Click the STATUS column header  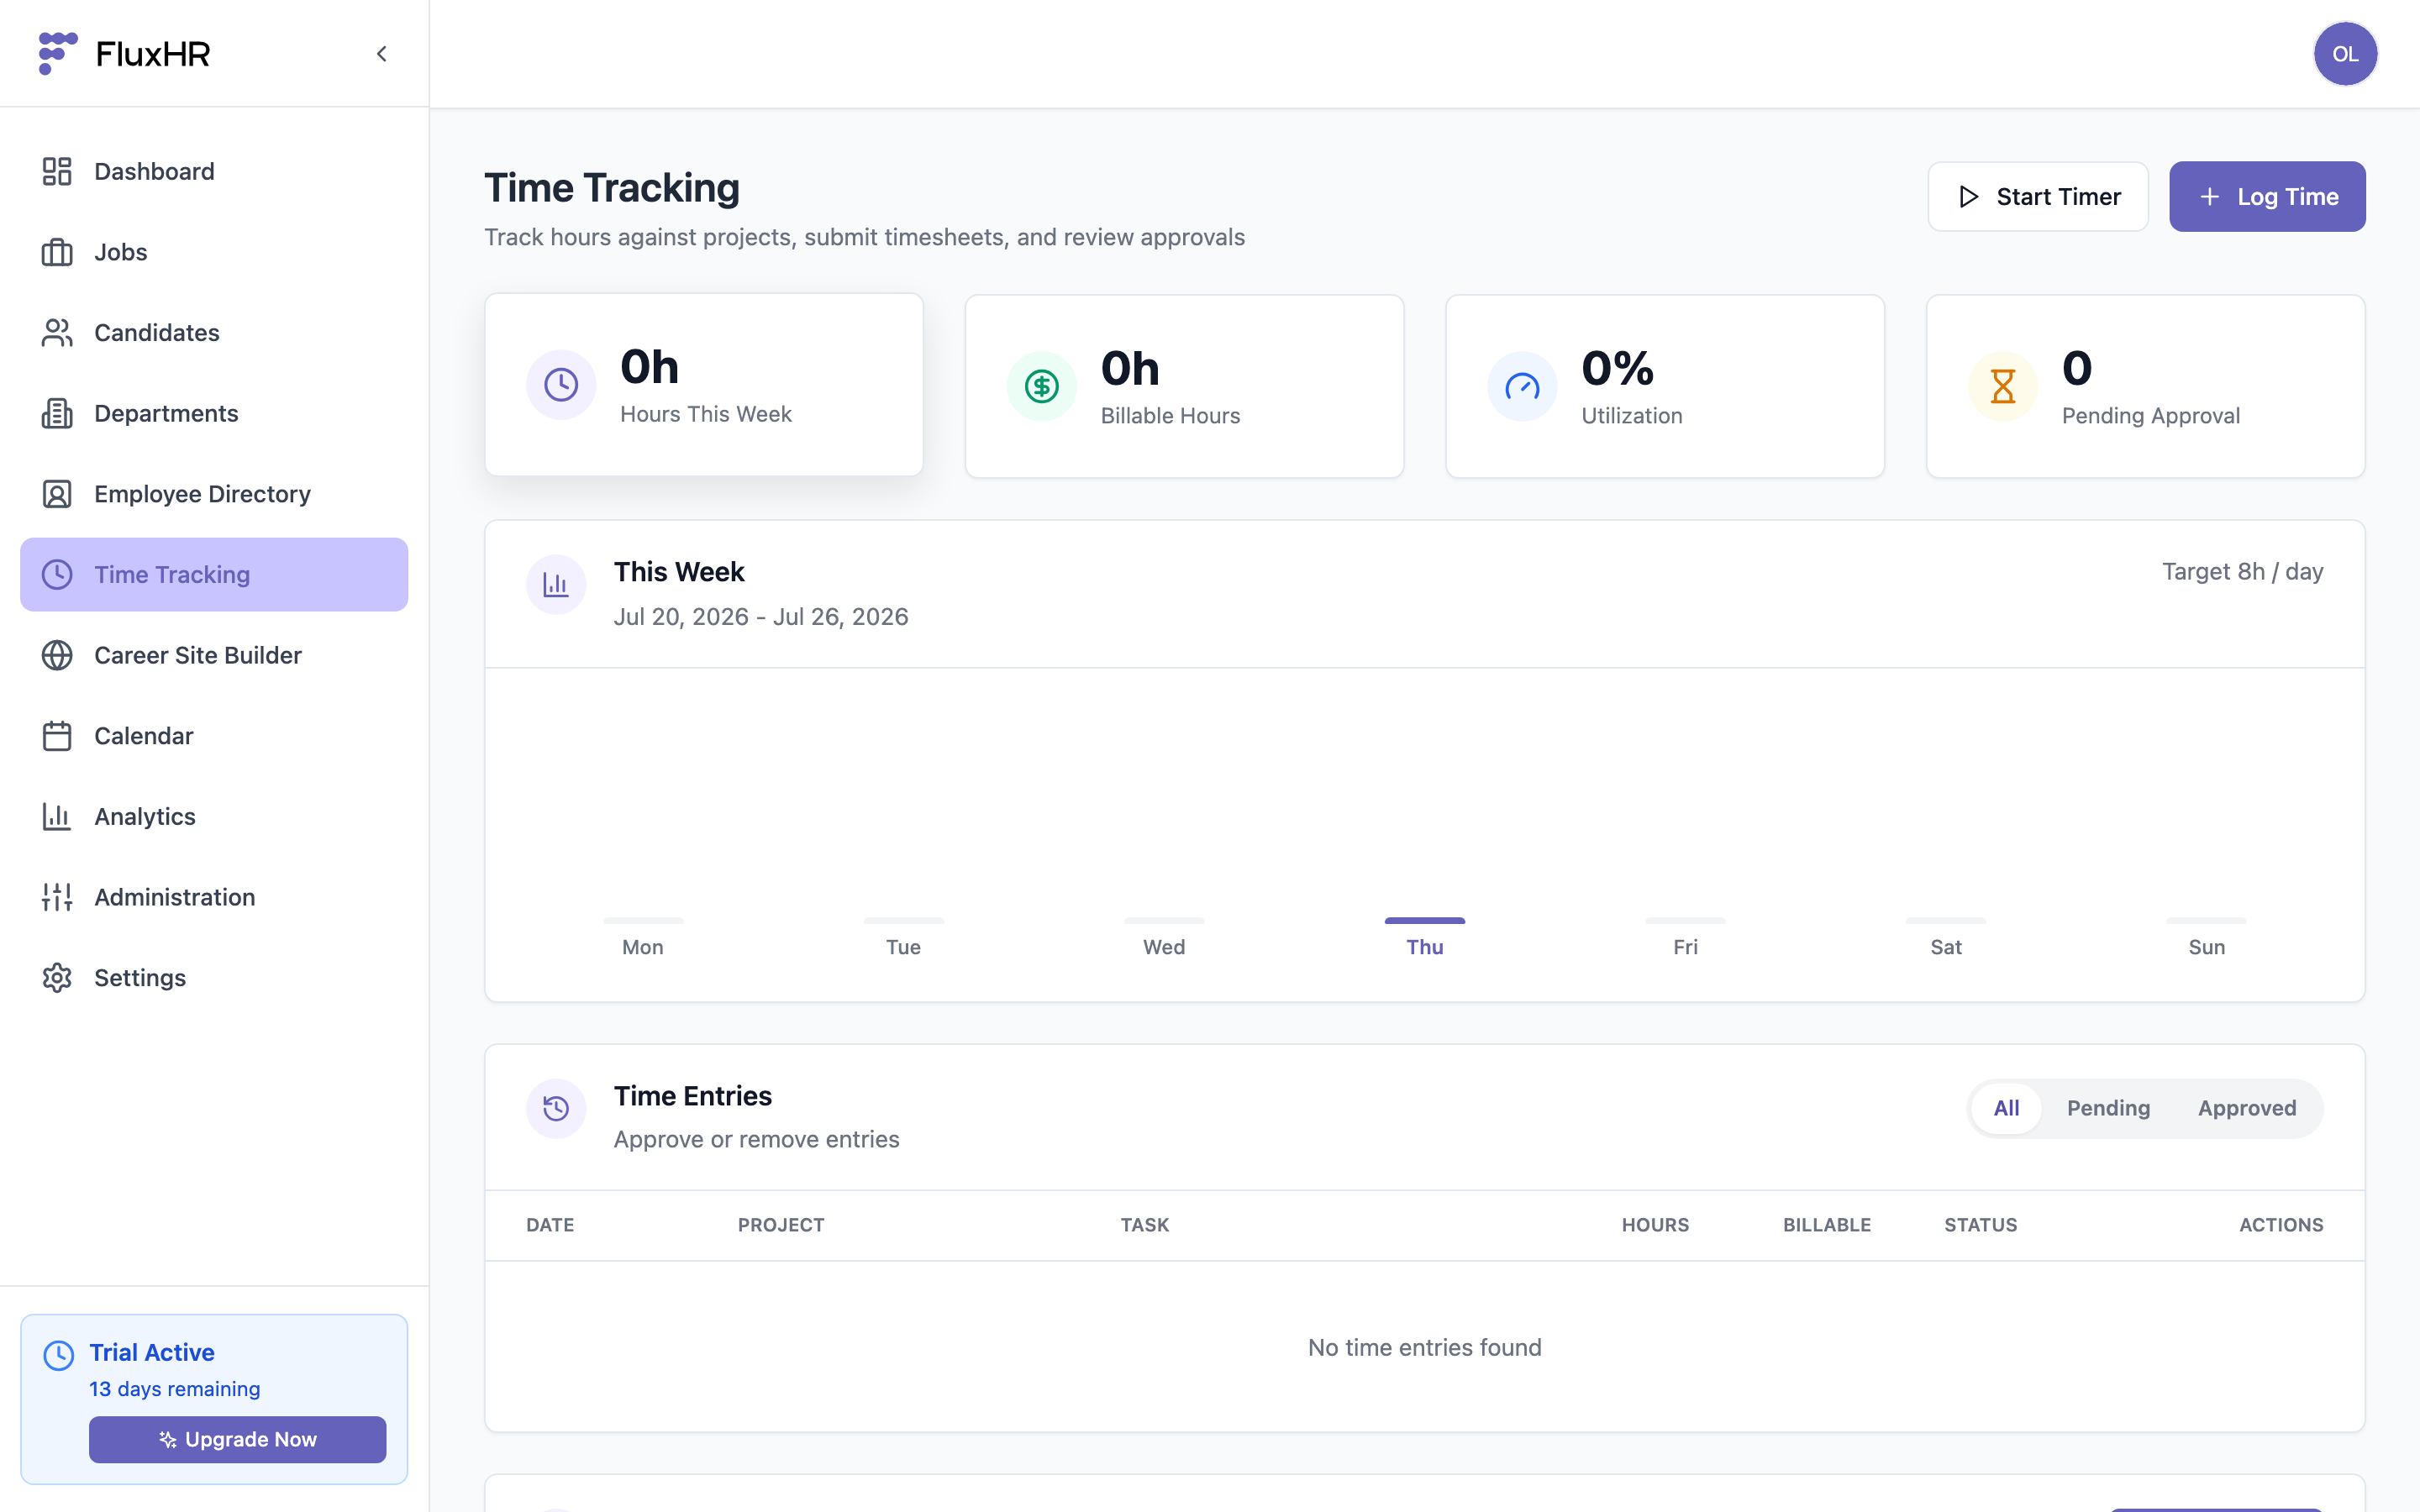(x=1980, y=1225)
